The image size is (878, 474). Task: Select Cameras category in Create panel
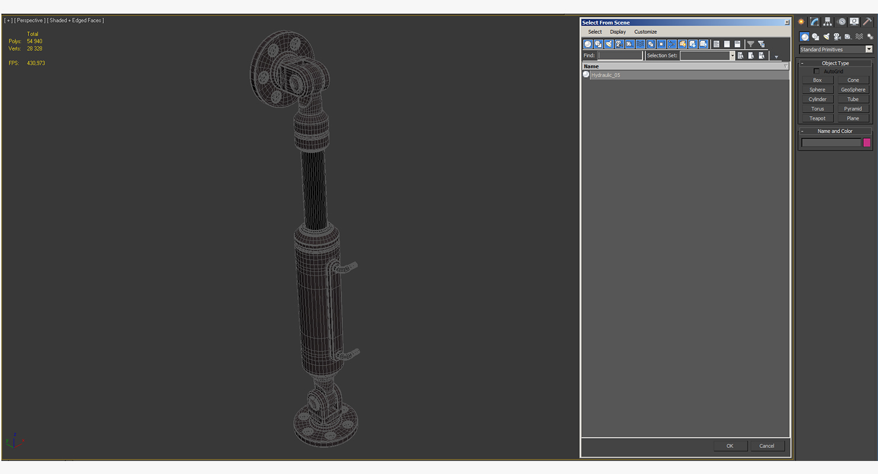(837, 37)
